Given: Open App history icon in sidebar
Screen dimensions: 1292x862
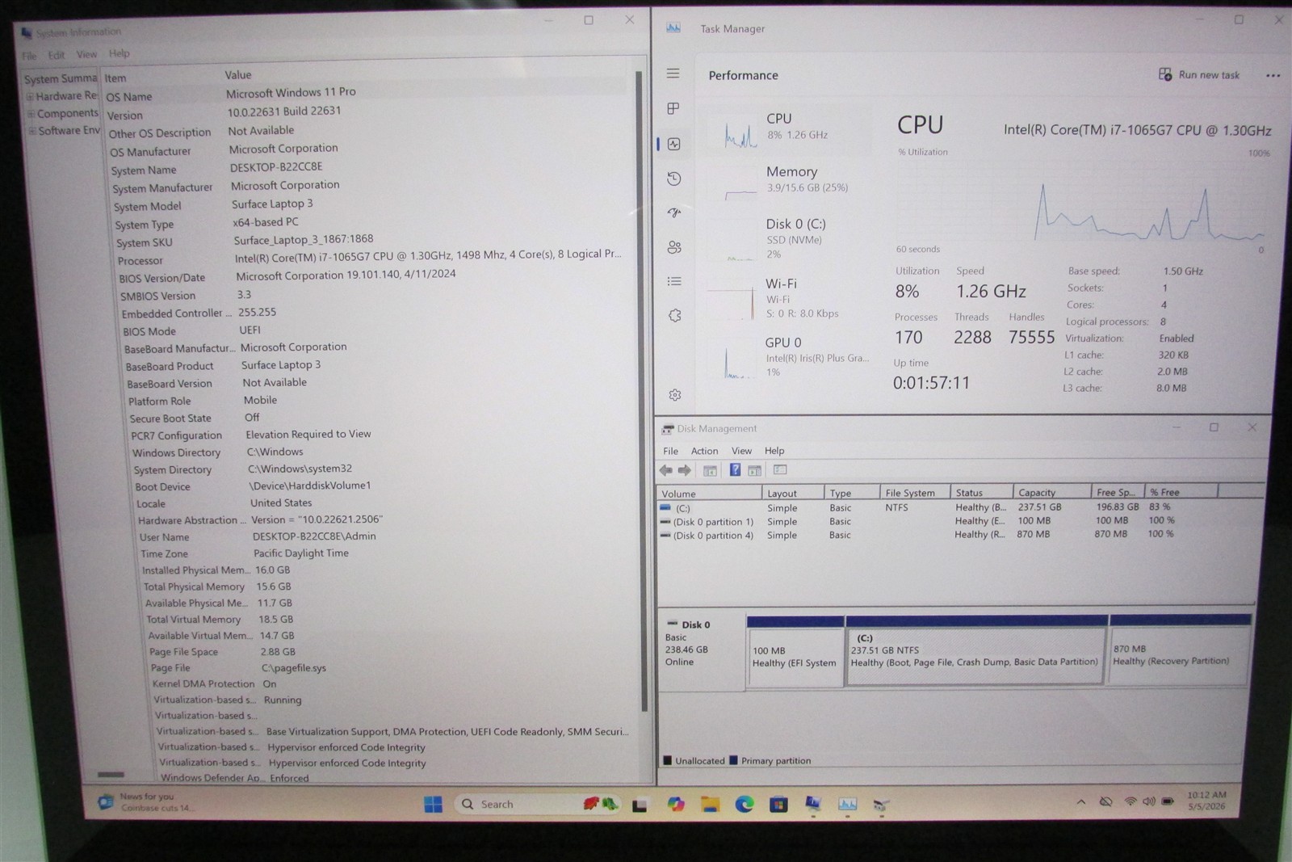Looking at the screenshot, I should [674, 179].
